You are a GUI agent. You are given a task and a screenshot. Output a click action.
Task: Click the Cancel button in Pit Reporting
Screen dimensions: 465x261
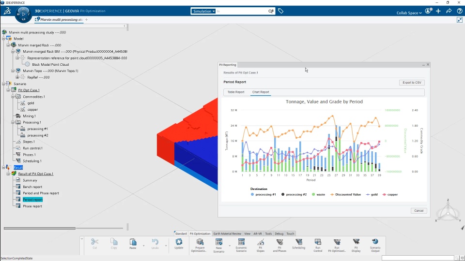point(418,211)
